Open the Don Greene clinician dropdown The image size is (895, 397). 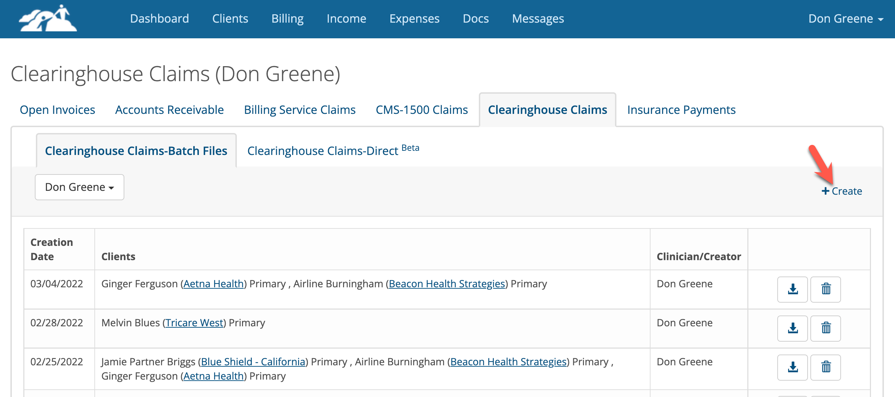coord(79,187)
